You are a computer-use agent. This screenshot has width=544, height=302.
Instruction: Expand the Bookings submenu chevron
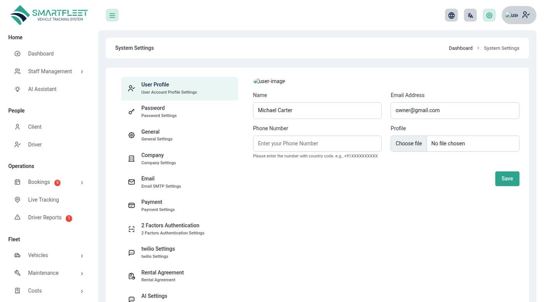point(82,183)
